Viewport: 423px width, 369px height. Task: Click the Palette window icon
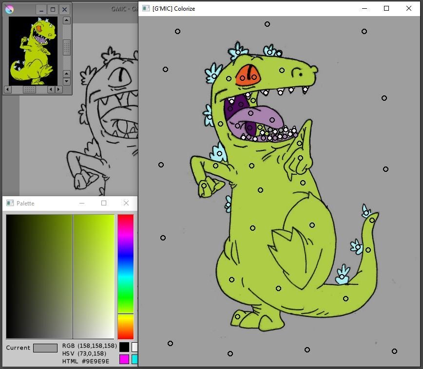[x=10, y=203]
